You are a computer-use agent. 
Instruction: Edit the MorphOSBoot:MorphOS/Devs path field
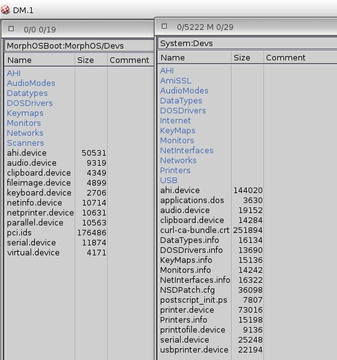pyautogui.click(x=79, y=45)
